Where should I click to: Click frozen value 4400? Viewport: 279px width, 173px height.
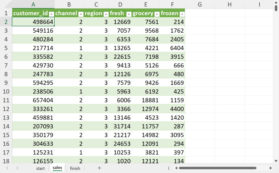tap(172, 109)
